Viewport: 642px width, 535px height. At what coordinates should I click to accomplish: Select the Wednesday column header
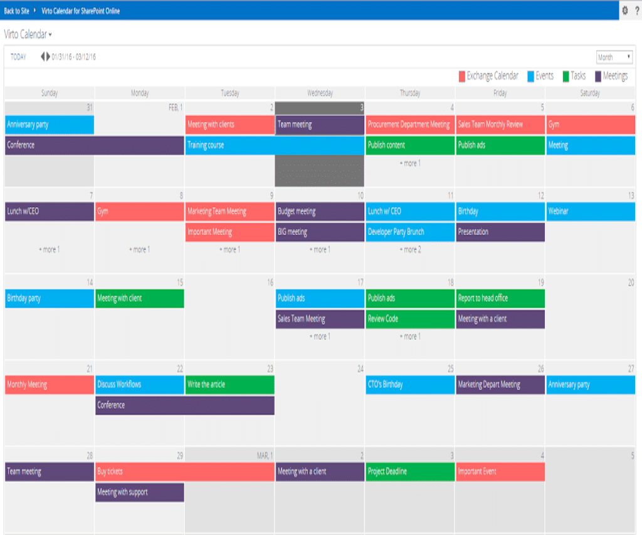click(318, 93)
